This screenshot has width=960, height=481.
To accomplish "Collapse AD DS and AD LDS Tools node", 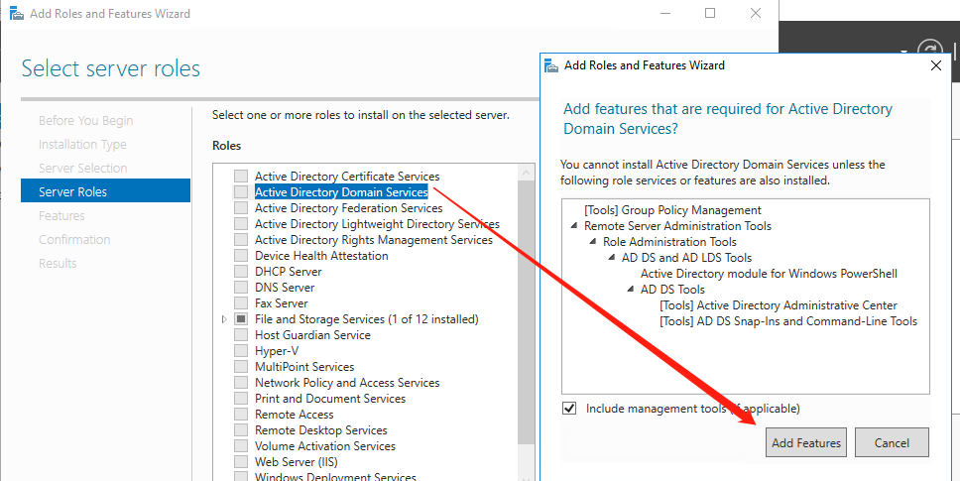I will [612, 258].
